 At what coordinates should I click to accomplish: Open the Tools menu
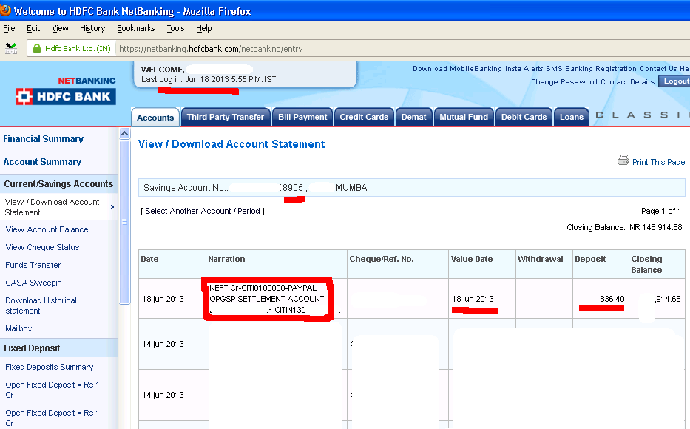coord(175,28)
